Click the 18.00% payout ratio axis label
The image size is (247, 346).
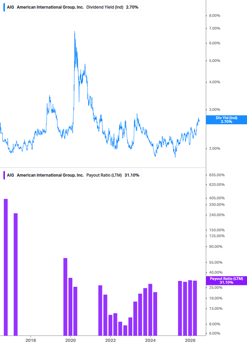tap(216, 298)
